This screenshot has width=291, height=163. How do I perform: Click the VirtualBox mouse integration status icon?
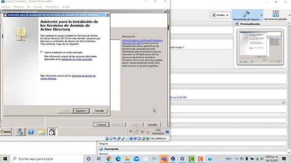tap(143, 139)
